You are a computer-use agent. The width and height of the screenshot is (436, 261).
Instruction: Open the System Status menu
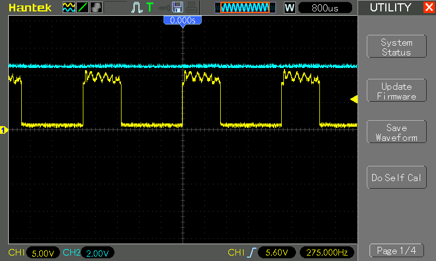tap(396, 47)
